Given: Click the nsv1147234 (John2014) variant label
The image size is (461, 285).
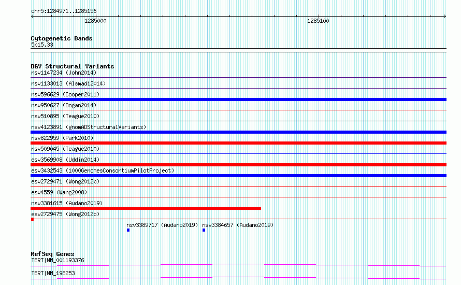Looking at the screenshot, I should tap(64, 73).
